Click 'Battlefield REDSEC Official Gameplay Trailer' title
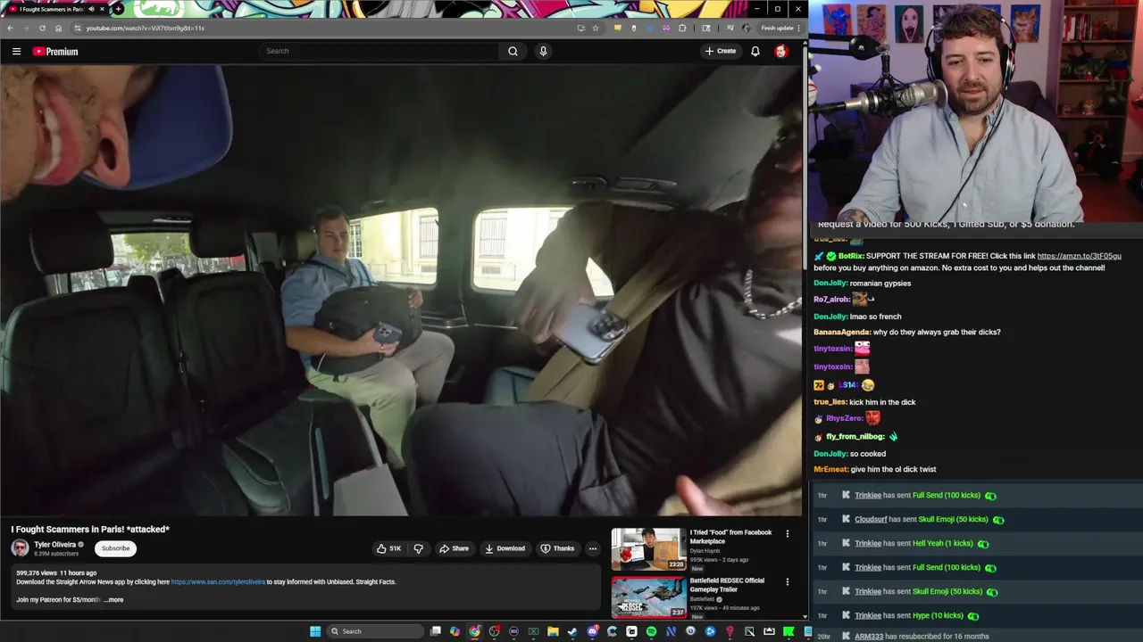This screenshot has width=1143, height=642. pos(727,585)
